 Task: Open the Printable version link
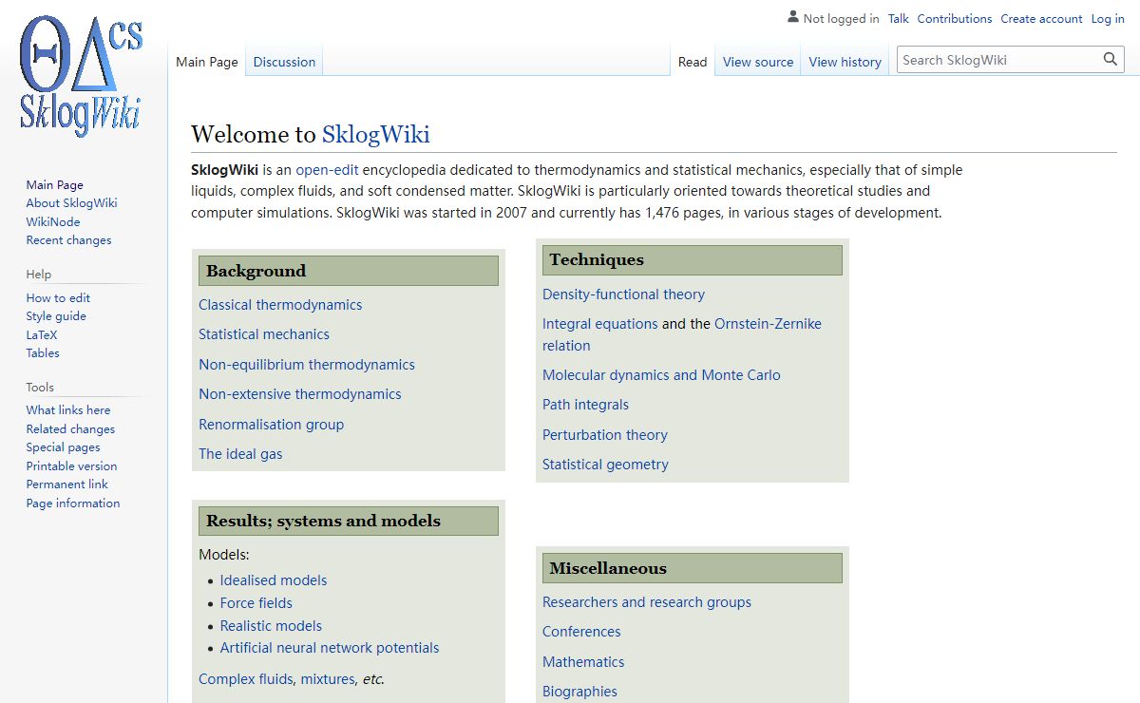click(x=71, y=466)
